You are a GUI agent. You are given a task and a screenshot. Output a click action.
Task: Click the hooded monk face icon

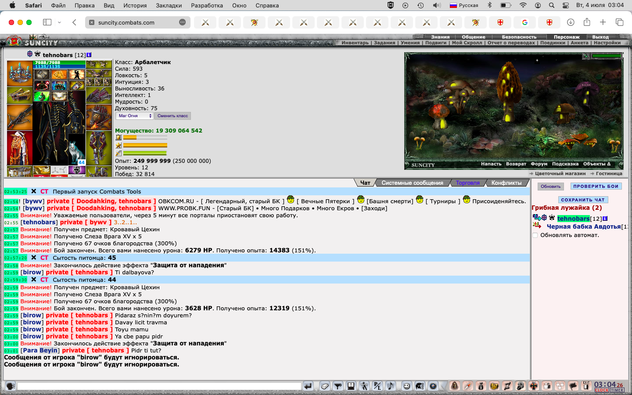tap(455, 386)
